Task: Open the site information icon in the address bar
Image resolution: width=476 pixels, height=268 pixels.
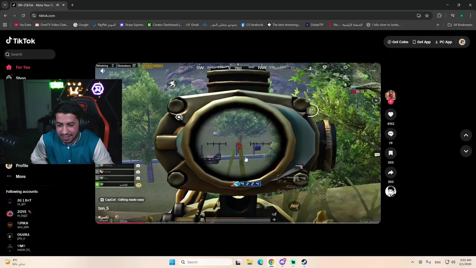Action: click(34, 16)
